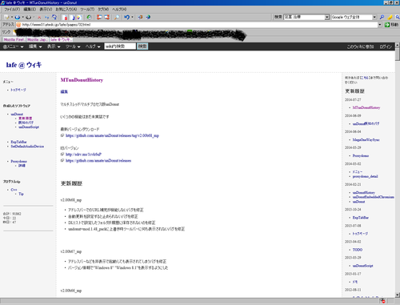Click the red status bar icon
The width and height of the screenshot is (400, 305).
[x=383, y=301]
